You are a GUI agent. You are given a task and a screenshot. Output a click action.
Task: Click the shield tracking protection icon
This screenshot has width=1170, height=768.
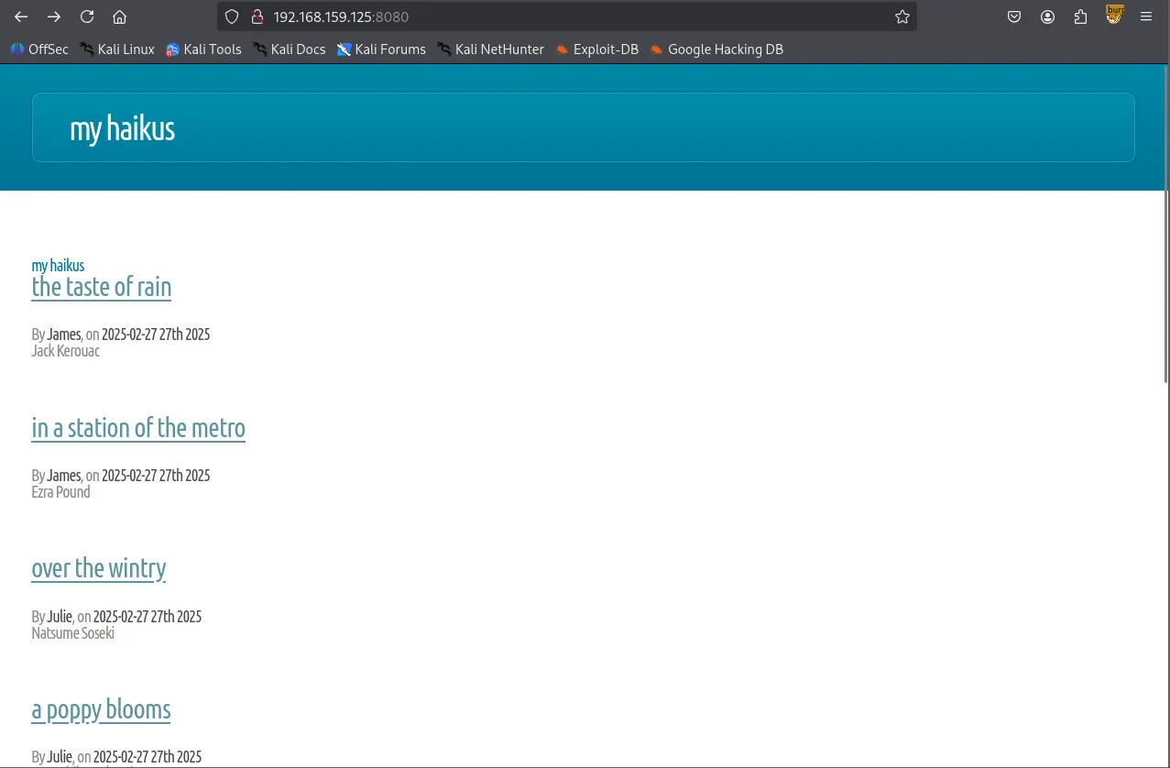pyautogui.click(x=232, y=16)
